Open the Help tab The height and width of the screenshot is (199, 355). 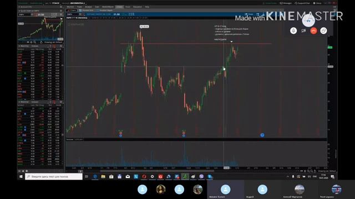click(147, 7)
